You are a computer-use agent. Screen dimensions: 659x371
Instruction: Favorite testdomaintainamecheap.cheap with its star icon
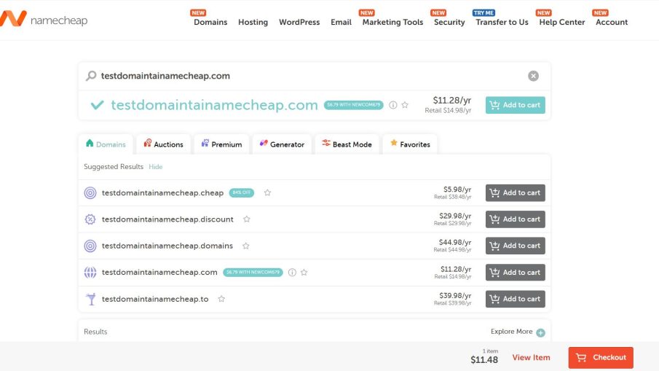point(267,192)
